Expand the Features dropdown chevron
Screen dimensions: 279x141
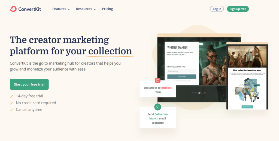tap(69, 10)
